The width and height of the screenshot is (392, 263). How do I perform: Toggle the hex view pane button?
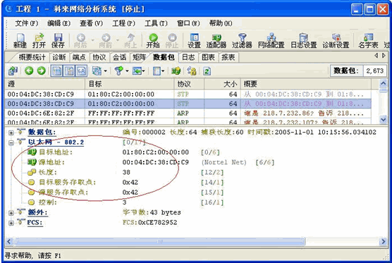pyautogui.click(x=81, y=71)
